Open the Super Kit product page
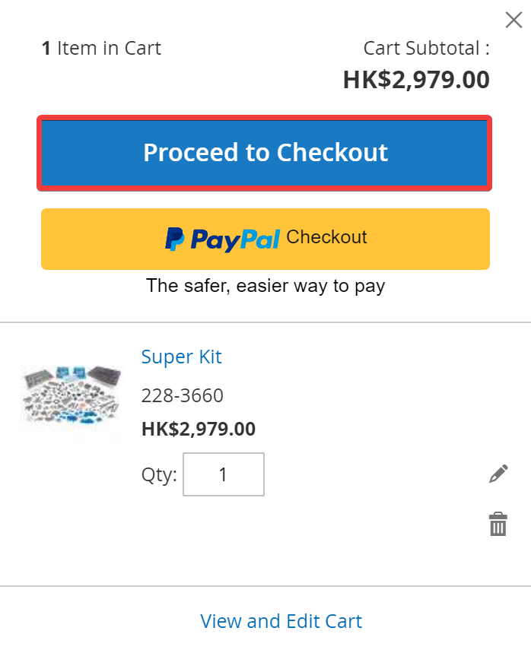The image size is (531, 669). pos(181,357)
